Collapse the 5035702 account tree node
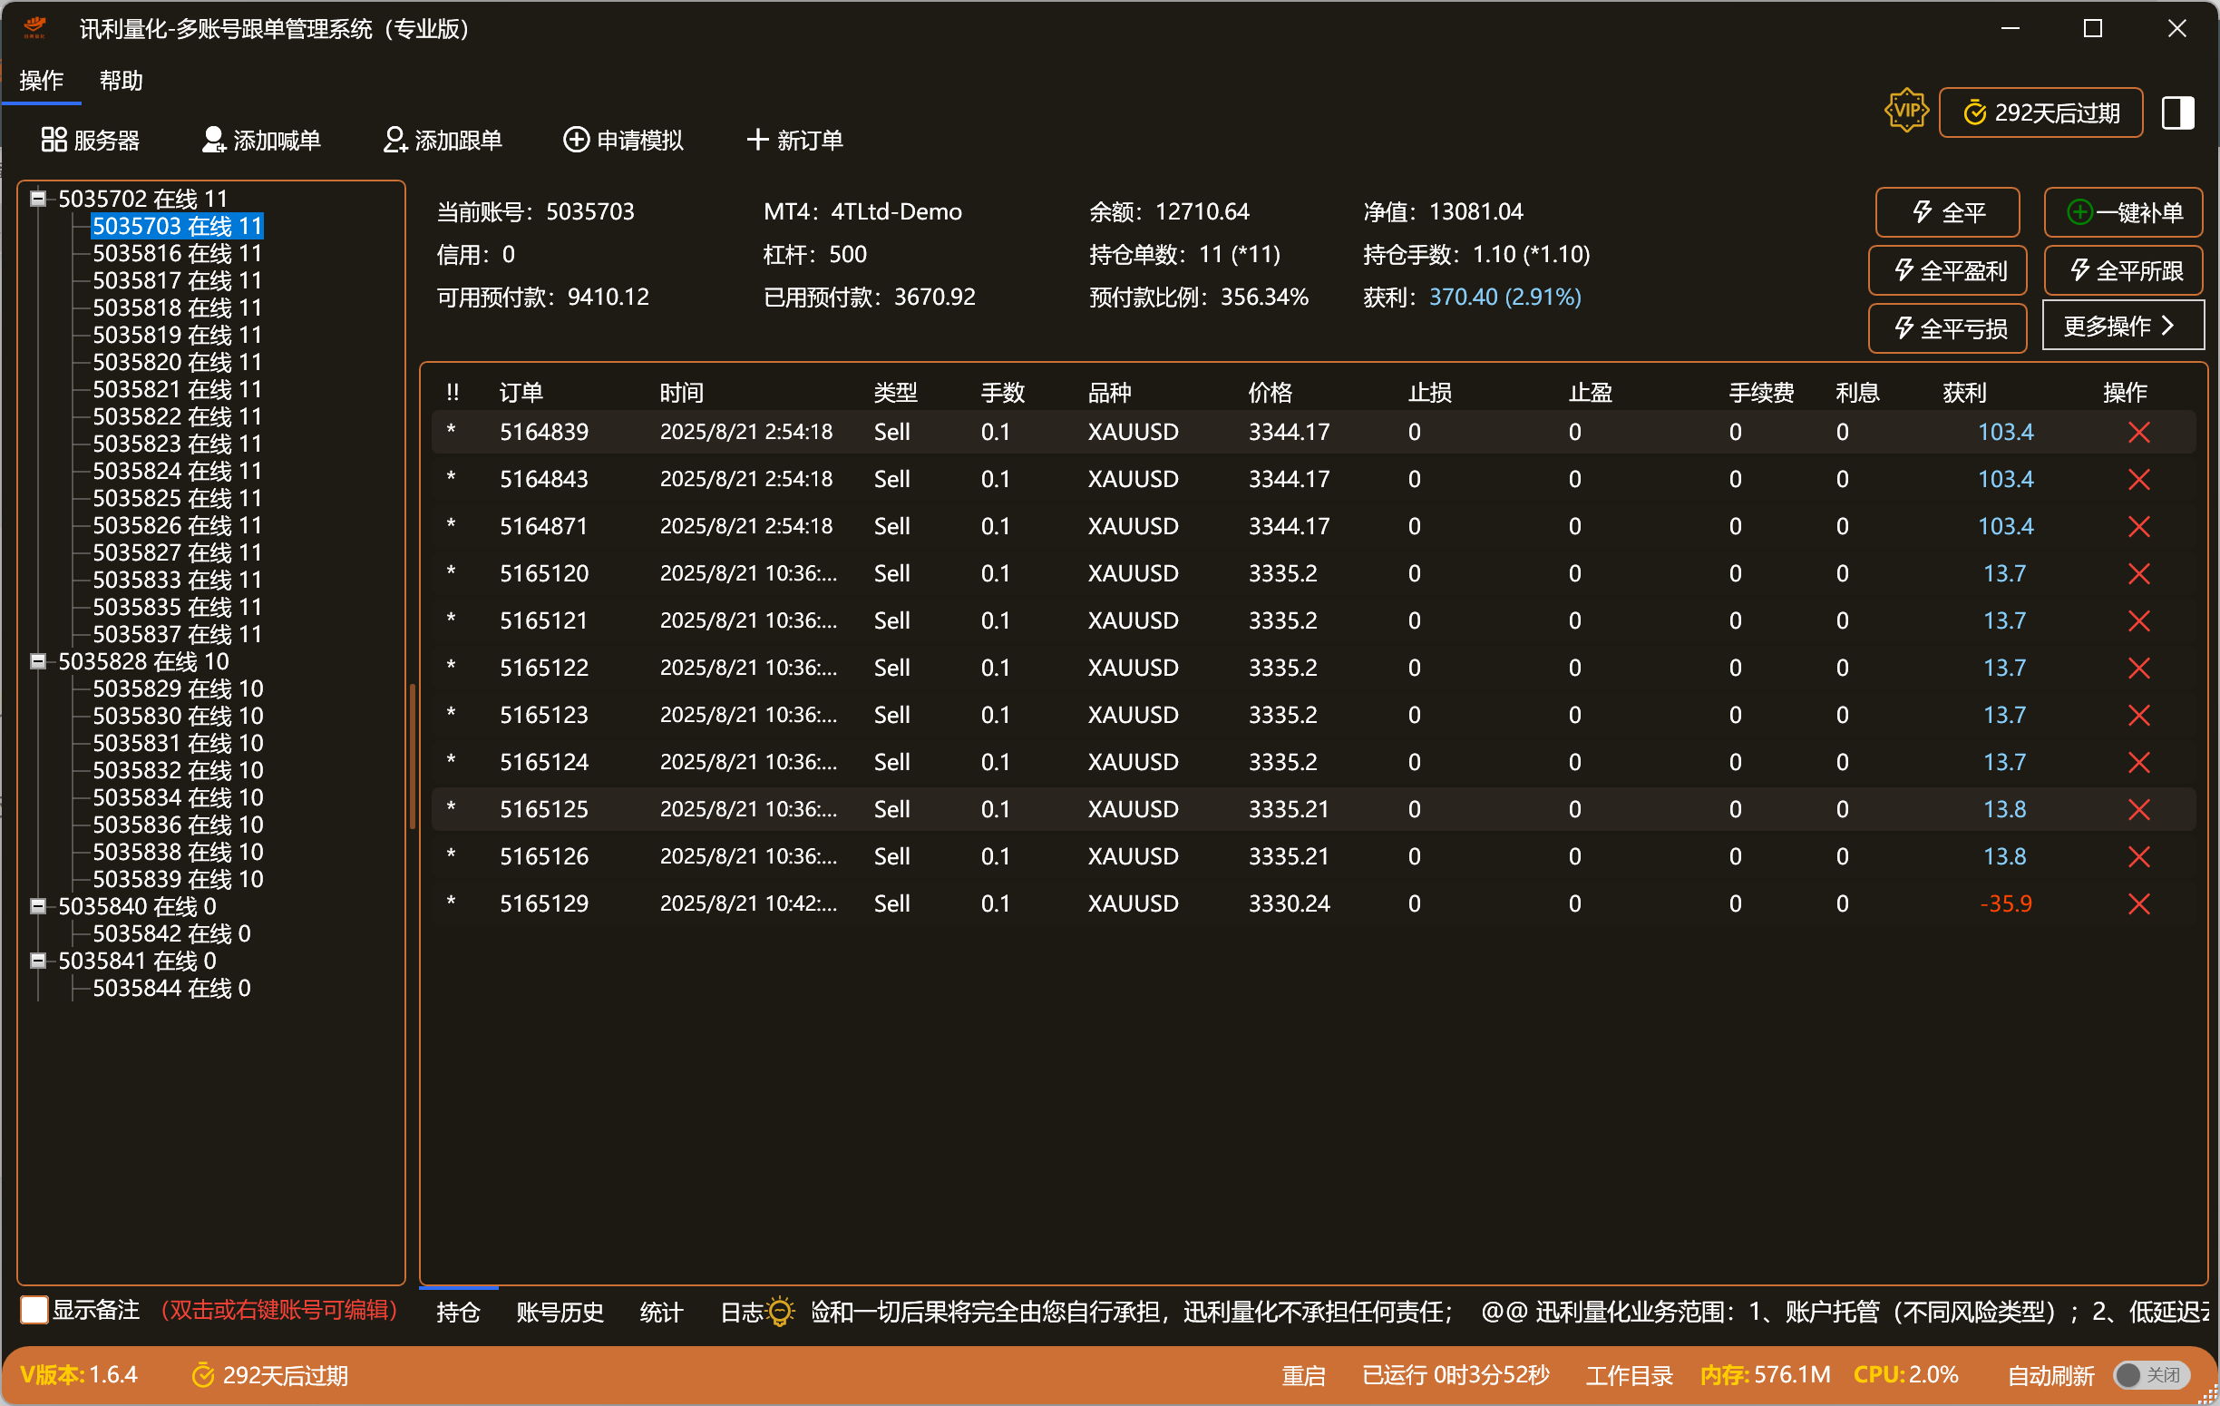The image size is (2220, 1406). pyautogui.click(x=38, y=200)
